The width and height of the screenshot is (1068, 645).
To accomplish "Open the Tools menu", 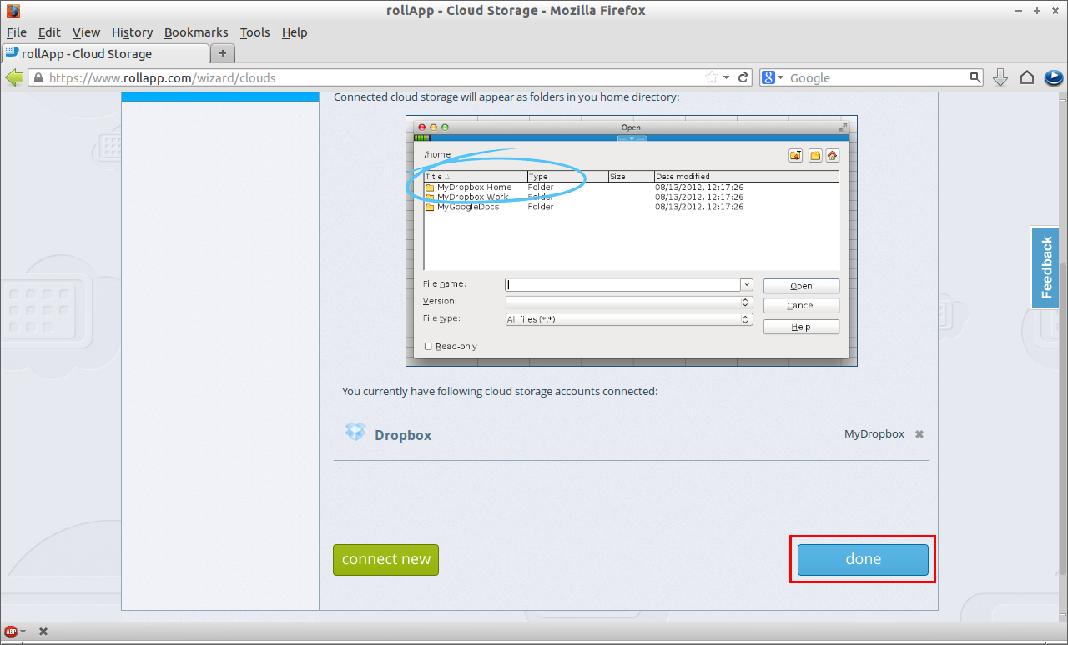I will click(x=254, y=32).
